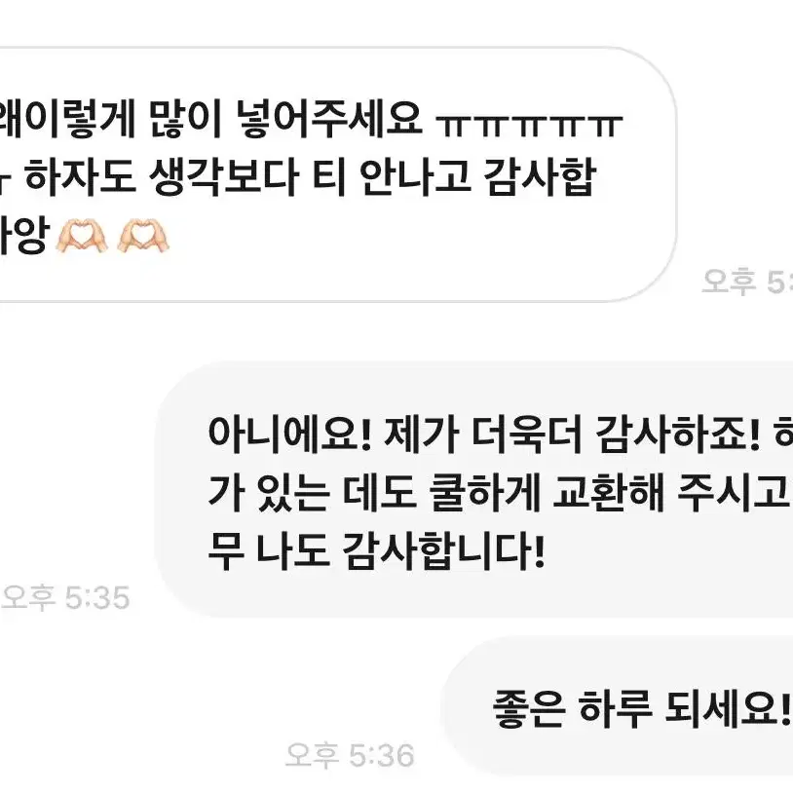Tap the word '하루' in the last message
793x793 pixels.
[x=615, y=708]
